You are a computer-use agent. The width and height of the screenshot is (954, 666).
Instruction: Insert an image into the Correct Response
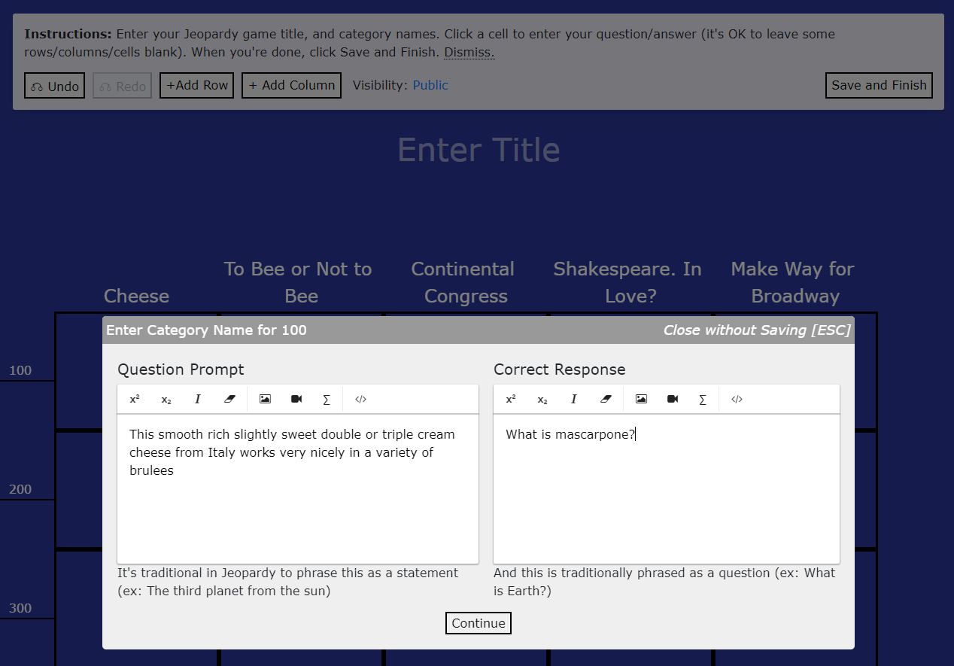(x=641, y=399)
